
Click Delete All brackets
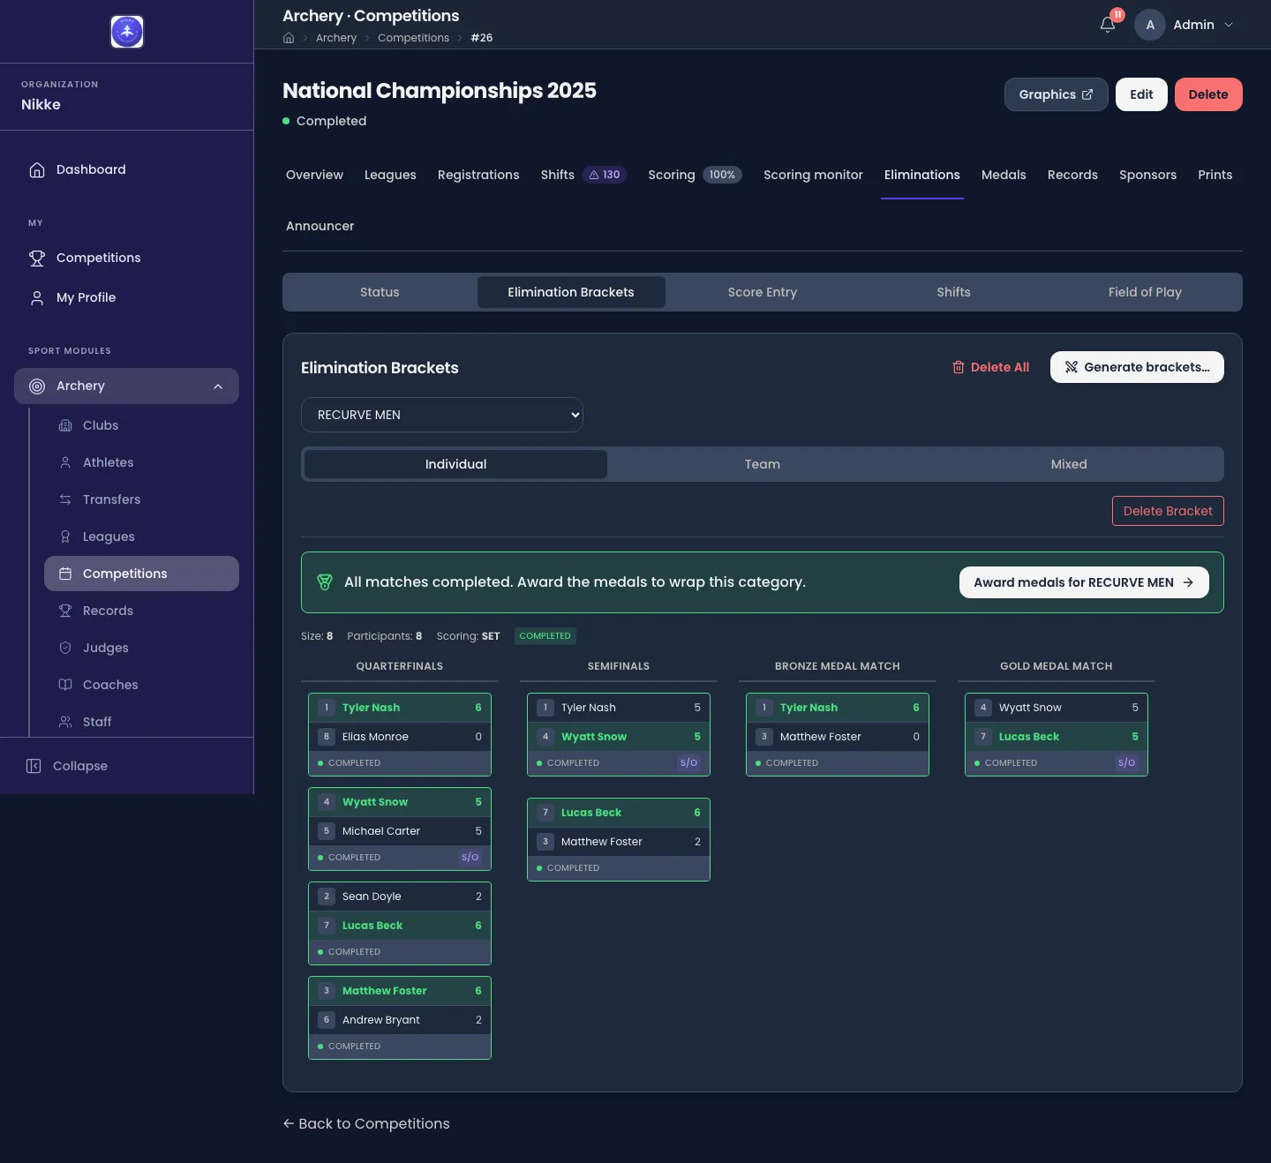[x=990, y=367]
